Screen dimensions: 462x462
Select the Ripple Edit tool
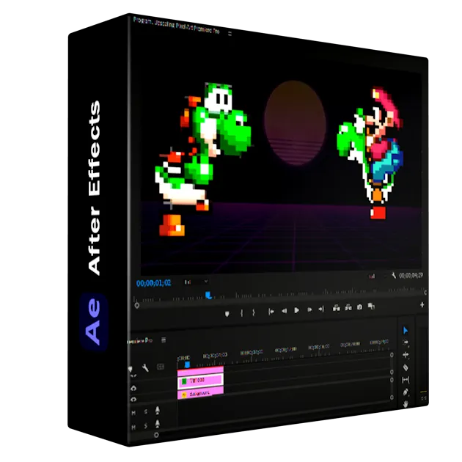point(406,355)
